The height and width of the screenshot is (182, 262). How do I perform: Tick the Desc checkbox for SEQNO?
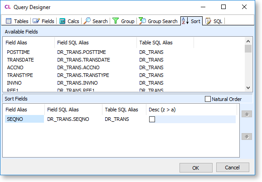pos(152,119)
